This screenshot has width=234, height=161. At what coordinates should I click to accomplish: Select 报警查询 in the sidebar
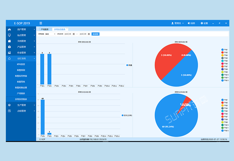(x=21, y=70)
